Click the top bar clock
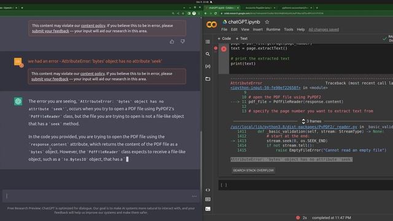This screenshot has height=221, width=393. (202, 2)
